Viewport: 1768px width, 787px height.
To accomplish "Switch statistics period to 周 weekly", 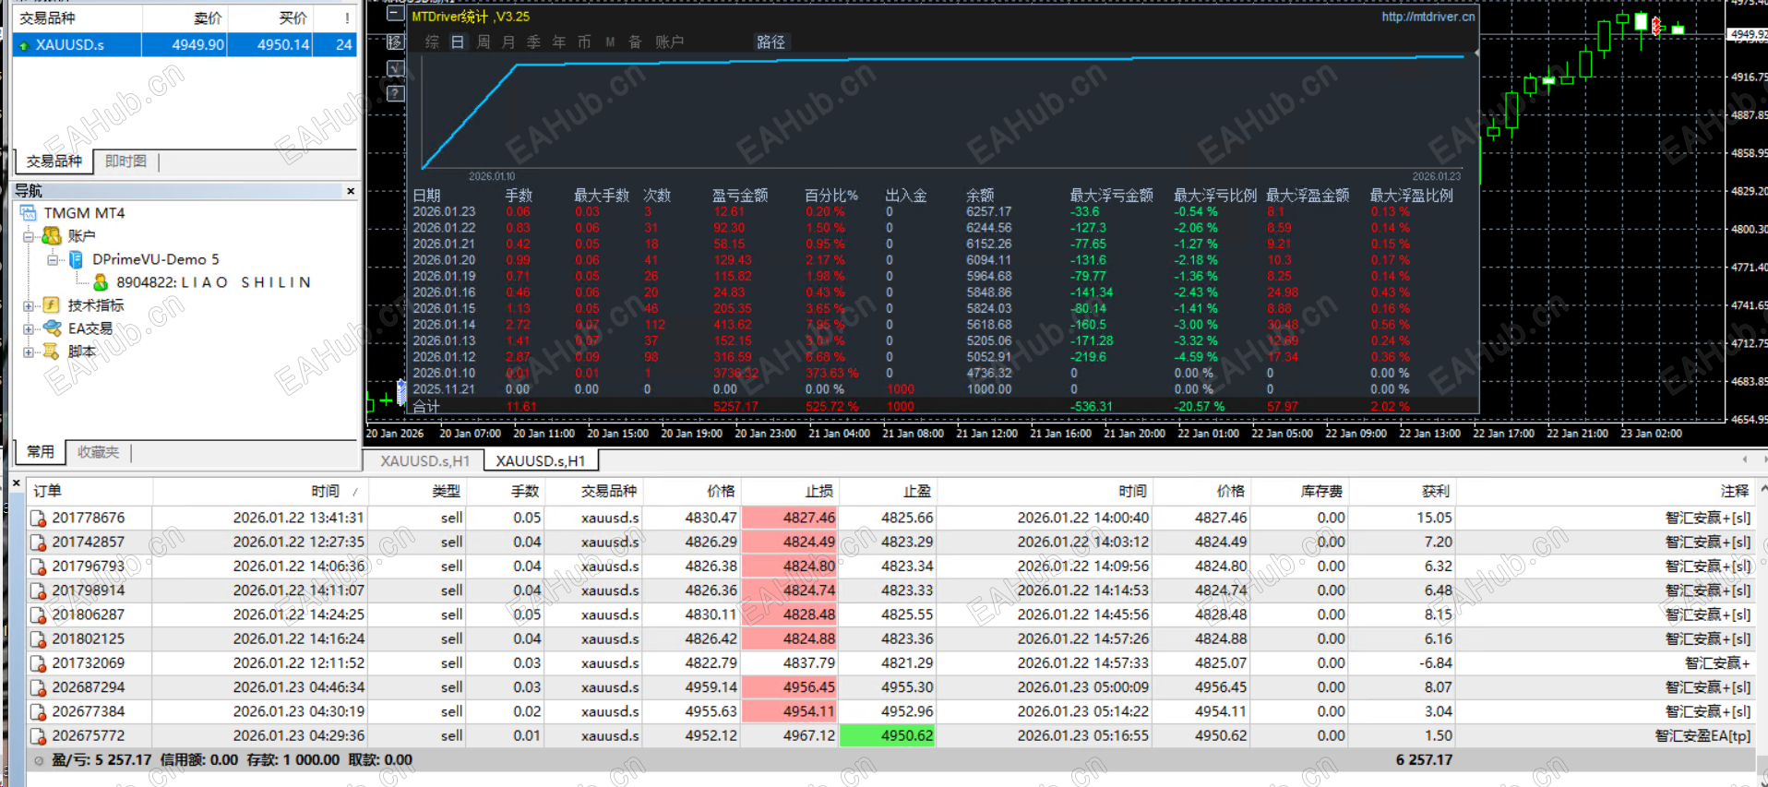I will [x=483, y=42].
